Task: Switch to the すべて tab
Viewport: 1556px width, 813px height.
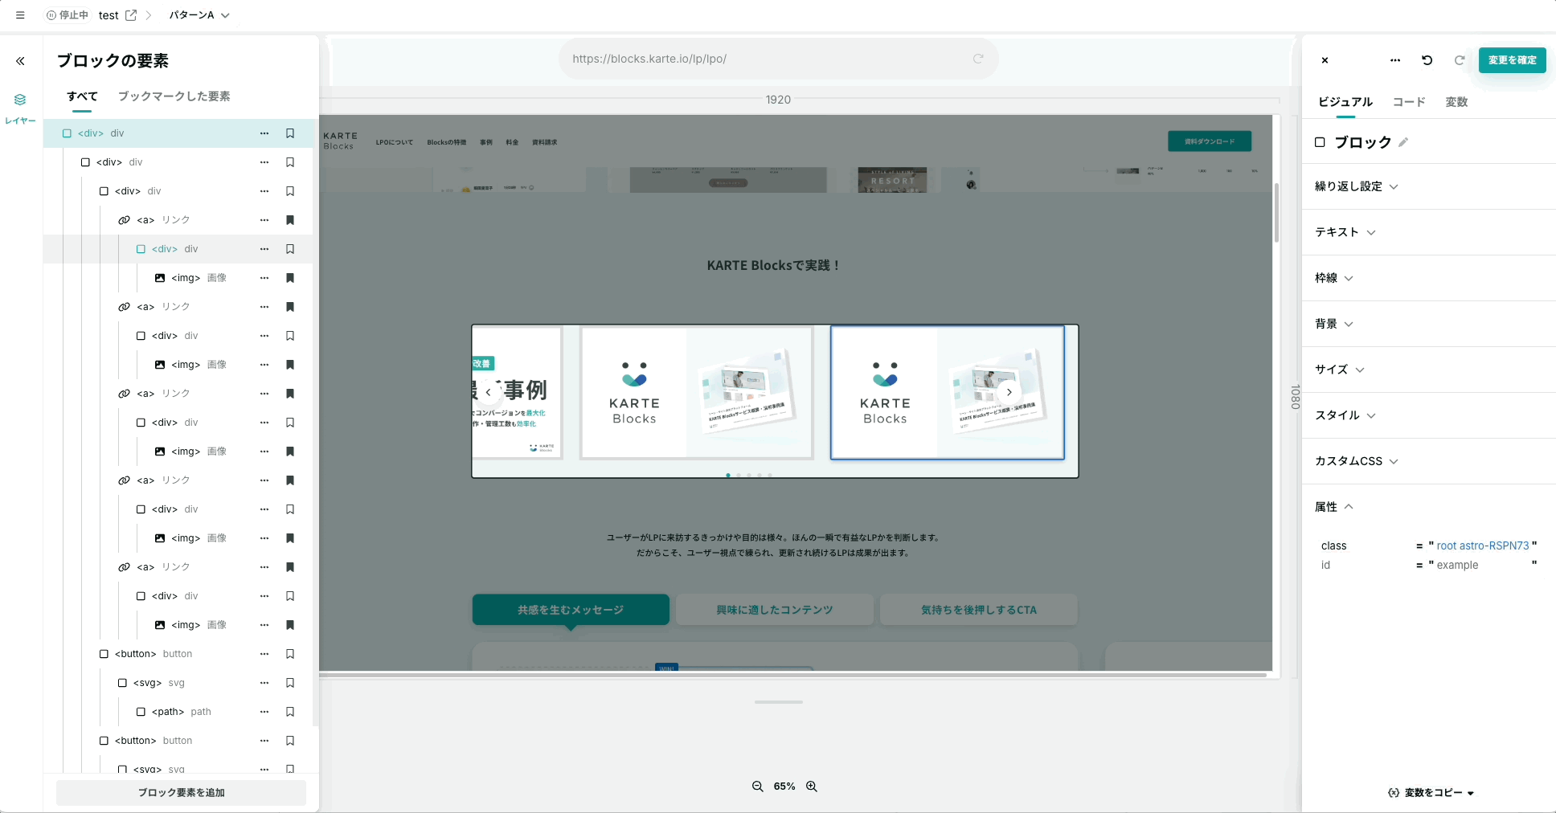Action: point(82,96)
